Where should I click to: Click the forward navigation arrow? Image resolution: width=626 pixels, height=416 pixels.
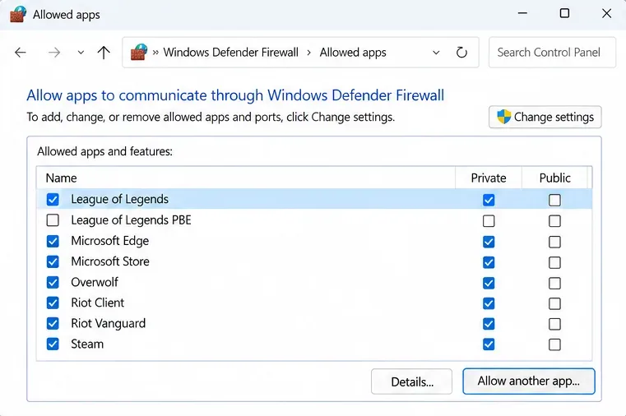click(x=54, y=53)
